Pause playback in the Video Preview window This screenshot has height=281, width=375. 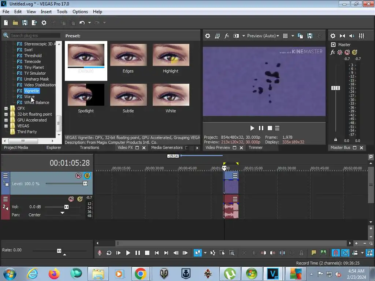(261, 128)
